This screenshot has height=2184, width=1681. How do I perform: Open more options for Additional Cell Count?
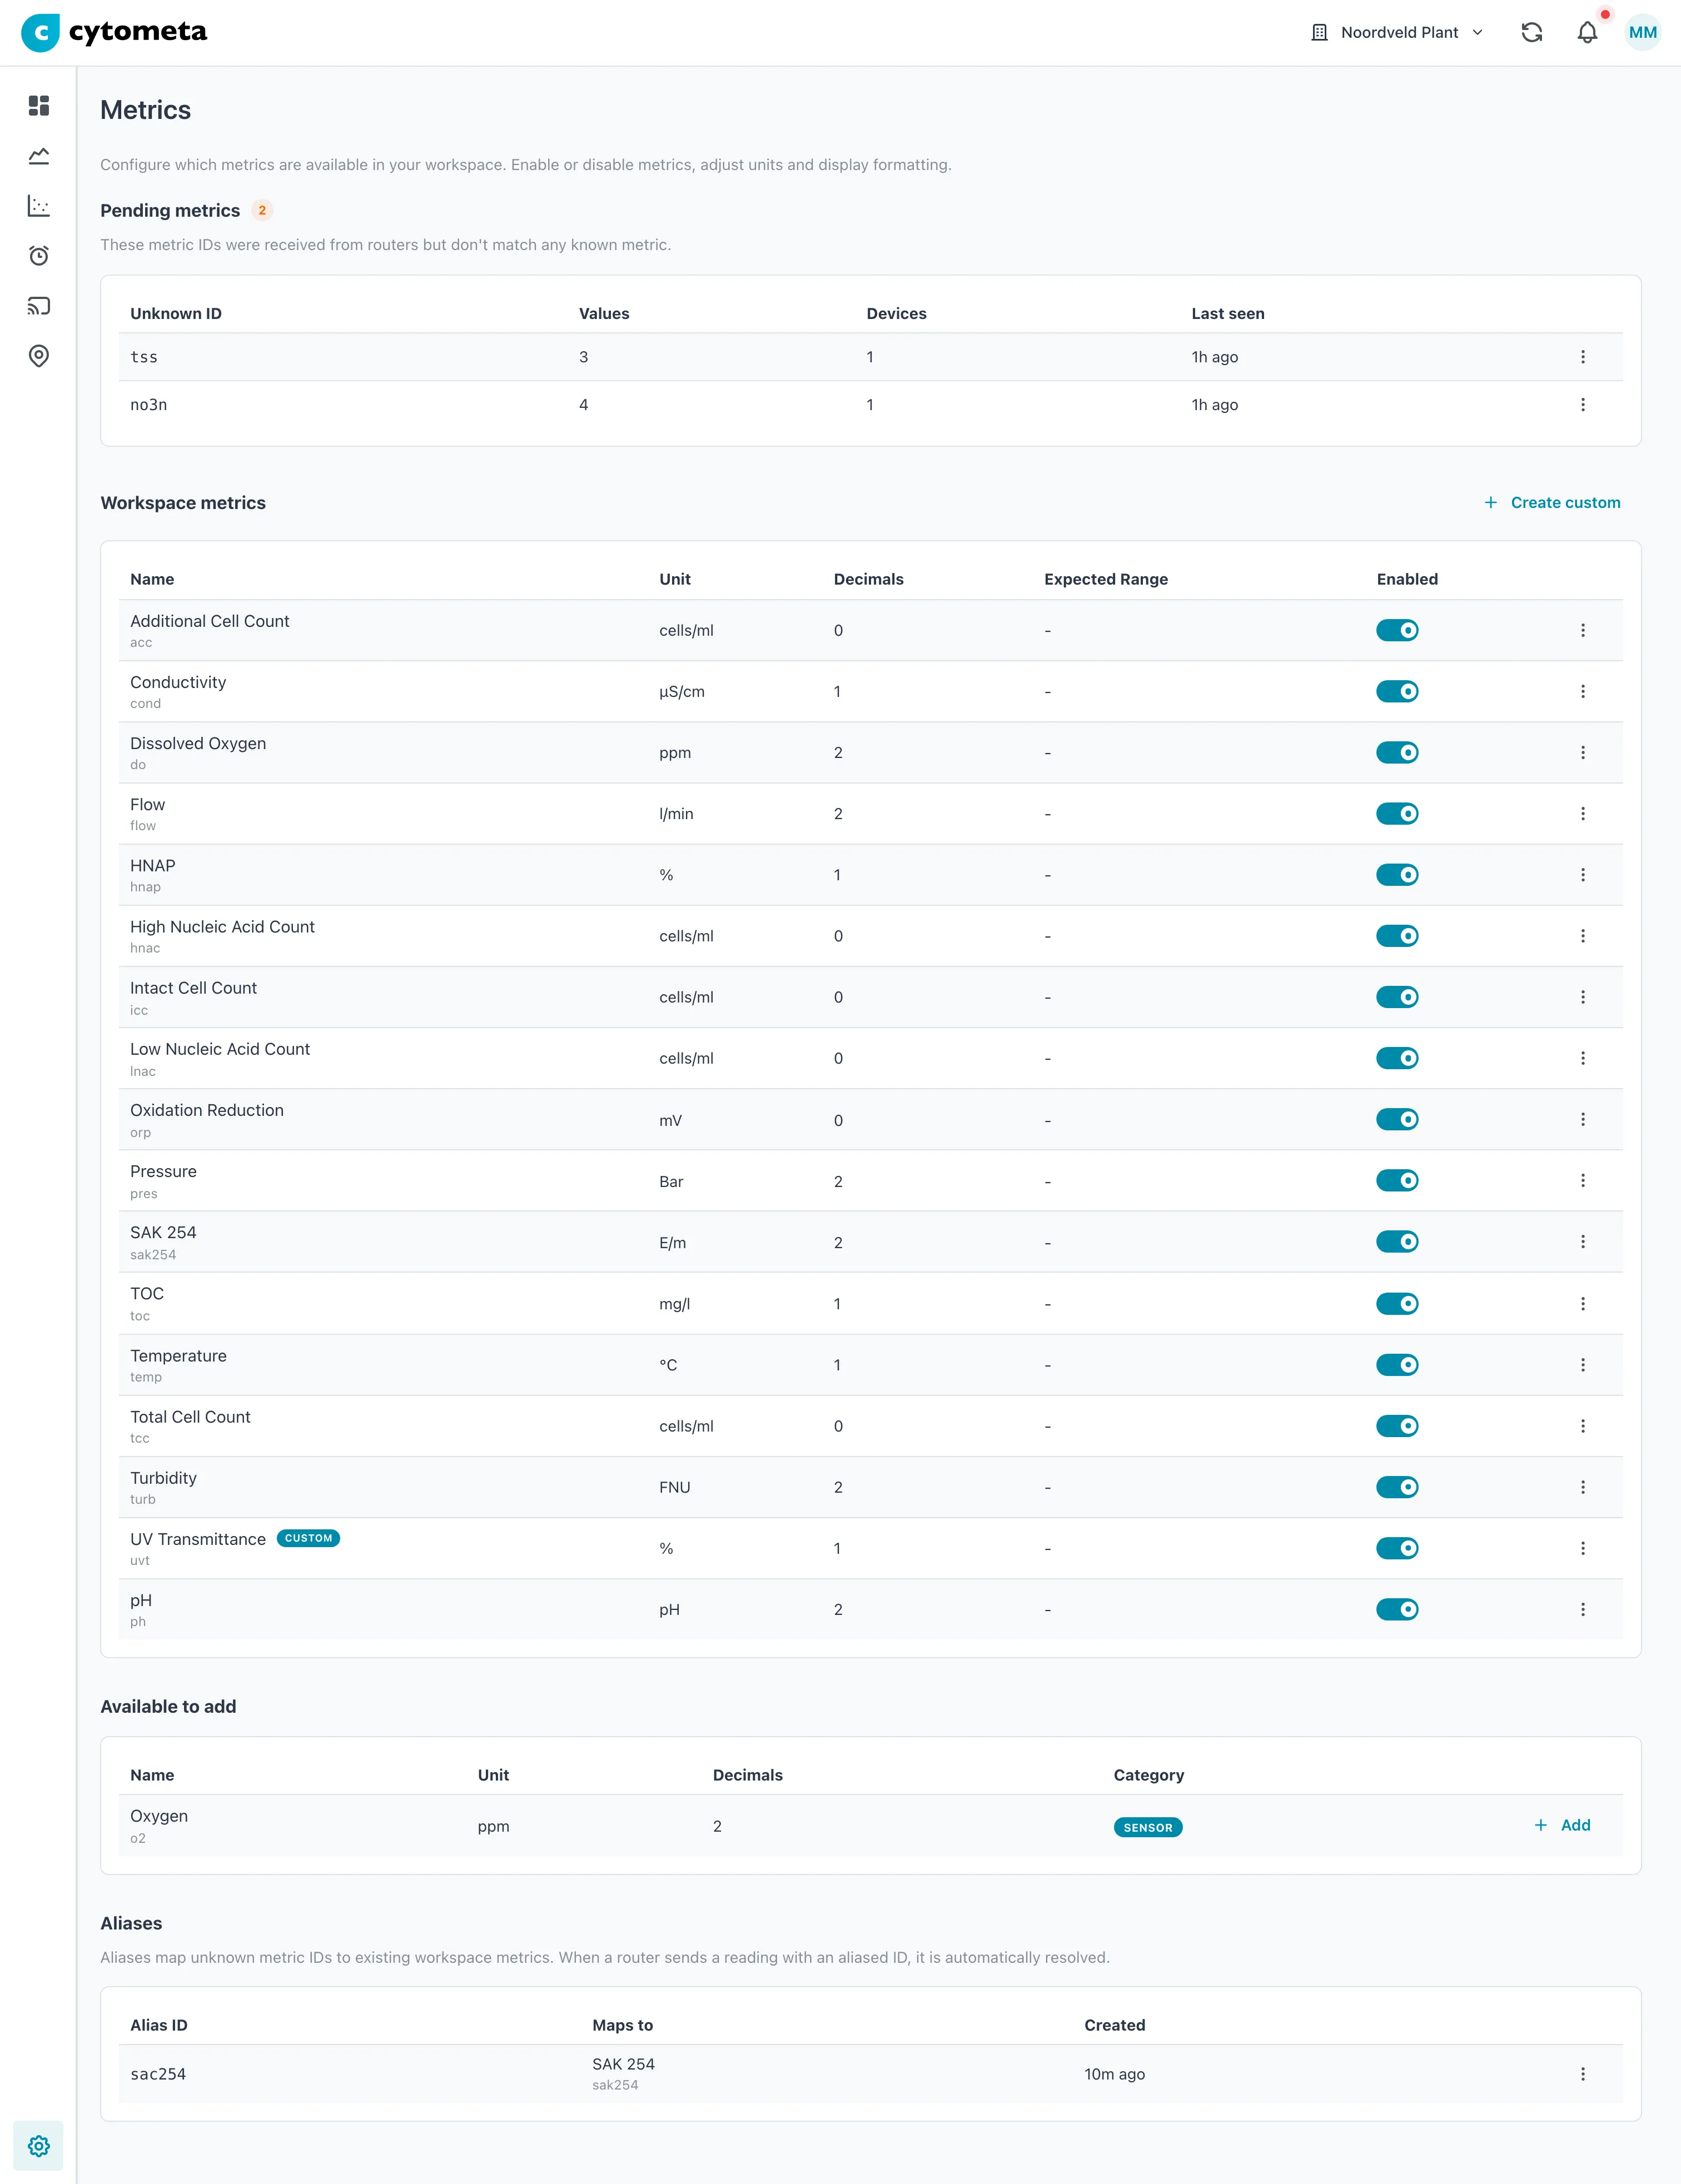(x=1582, y=630)
